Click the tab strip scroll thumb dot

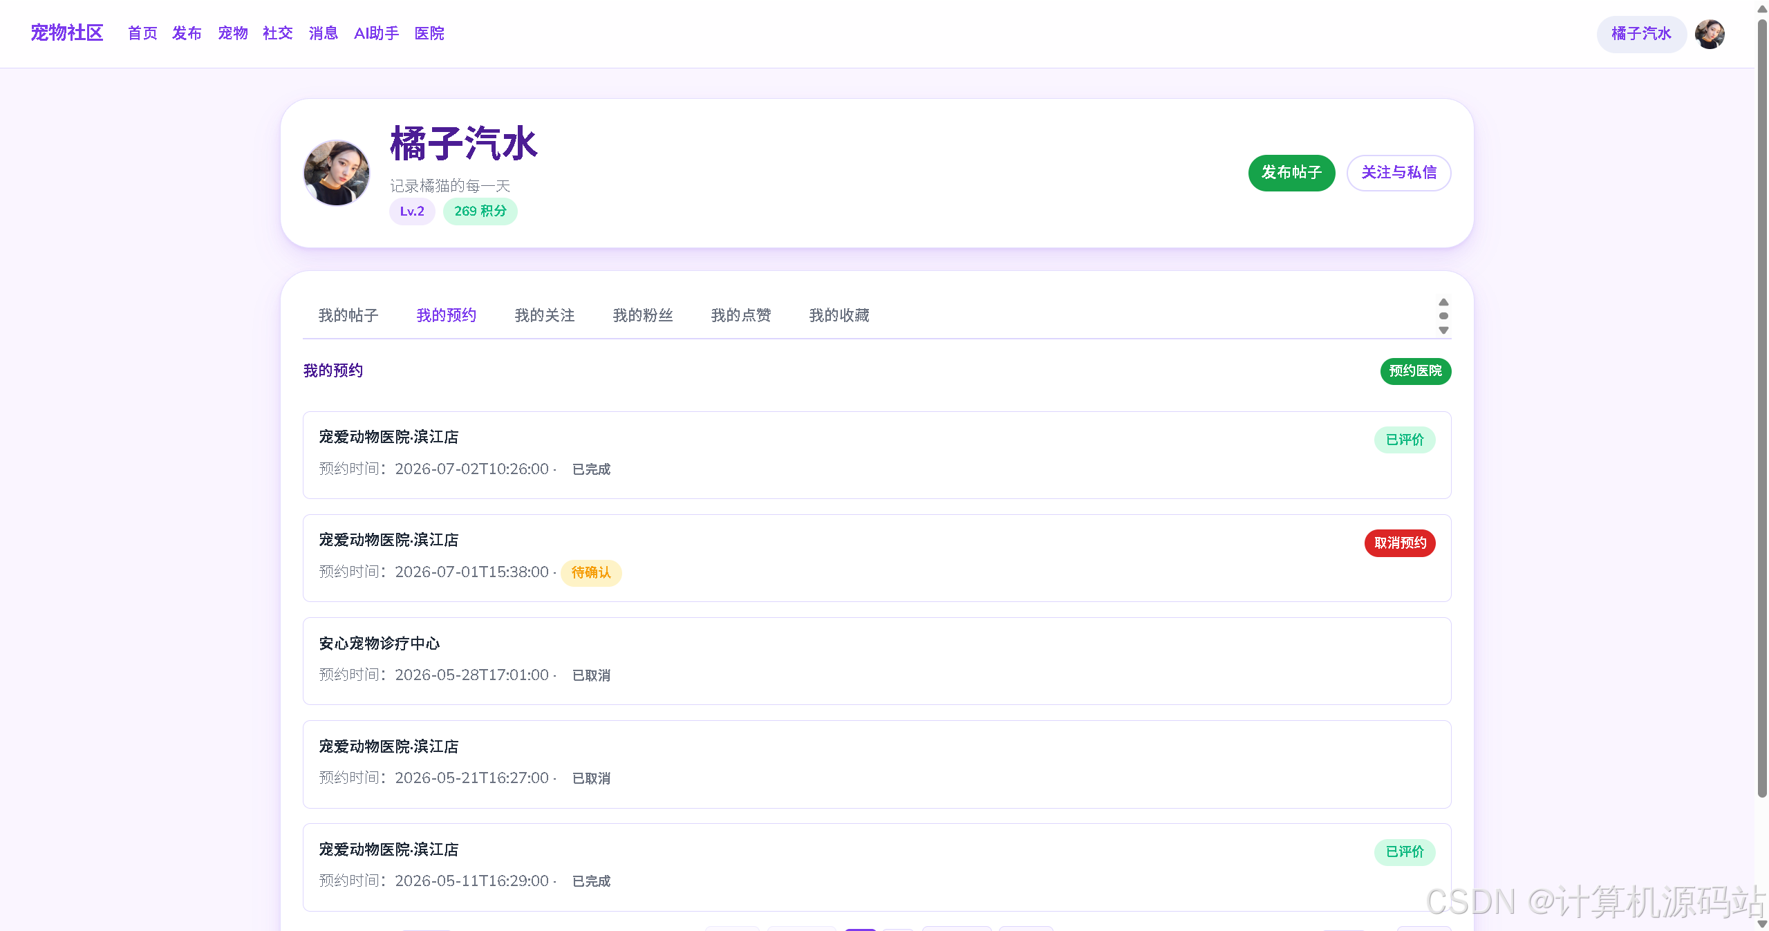click(1443, 316)
